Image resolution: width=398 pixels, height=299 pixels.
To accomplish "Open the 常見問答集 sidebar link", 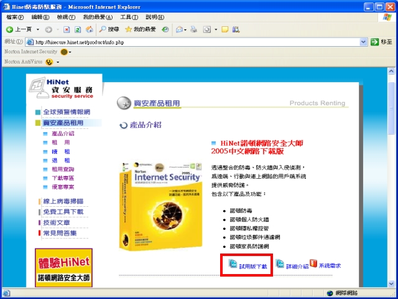I will [60, 233].
